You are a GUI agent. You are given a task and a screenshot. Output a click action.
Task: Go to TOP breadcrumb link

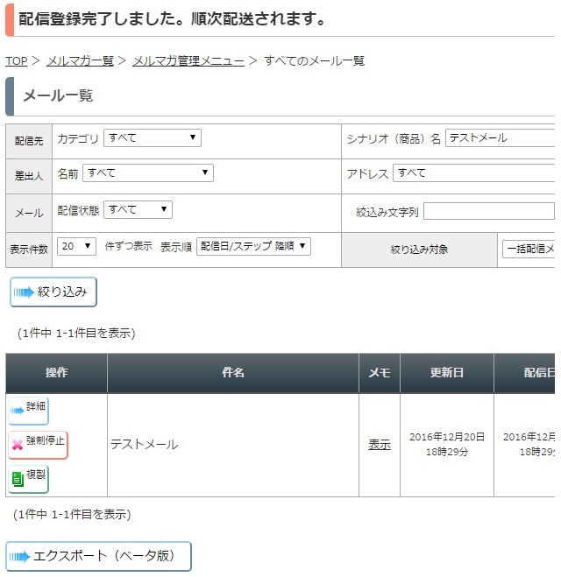[x=16, y=60]
